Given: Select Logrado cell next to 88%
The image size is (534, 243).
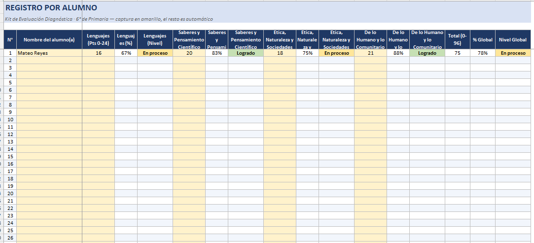Looking at the screenshot, I should coord(427,53).
